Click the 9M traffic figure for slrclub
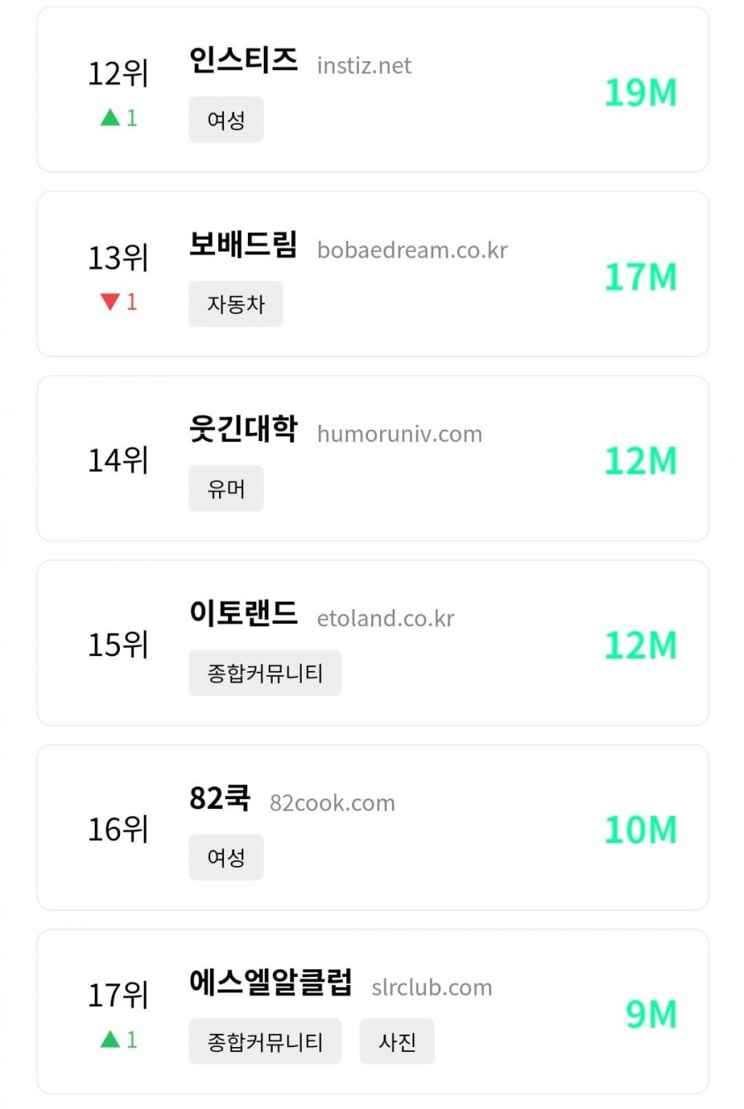 651,1014
